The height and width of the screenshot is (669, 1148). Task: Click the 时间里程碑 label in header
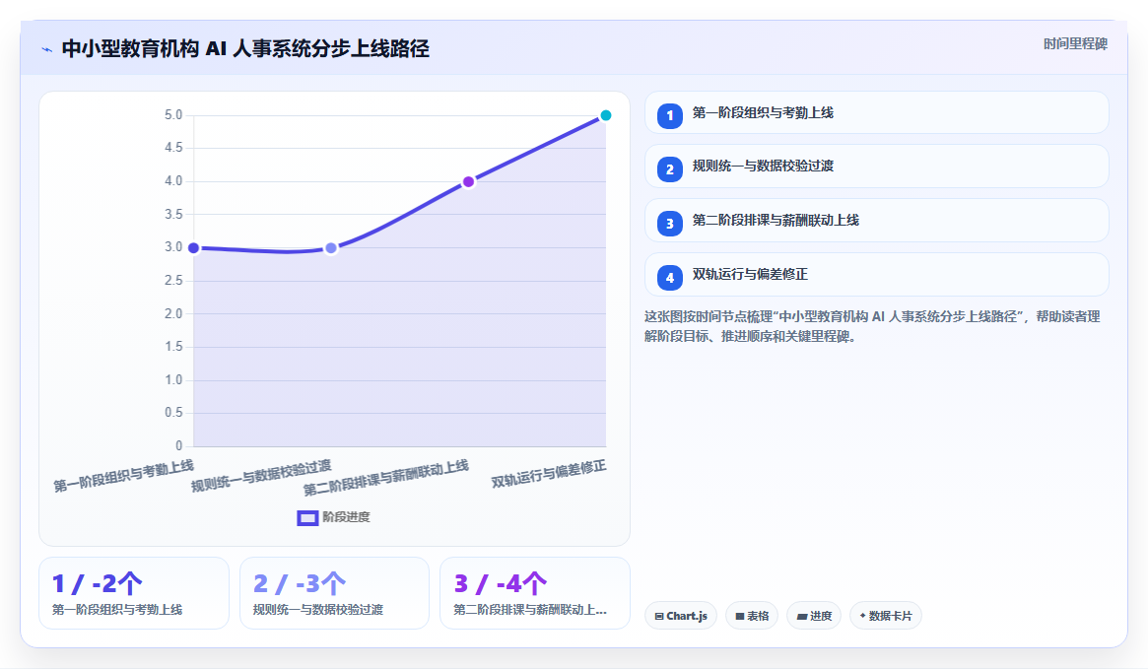[x=1075, y=44]
